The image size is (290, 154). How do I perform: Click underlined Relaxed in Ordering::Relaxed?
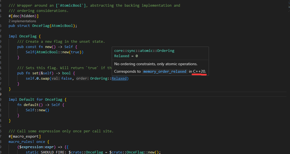point(119,79)
